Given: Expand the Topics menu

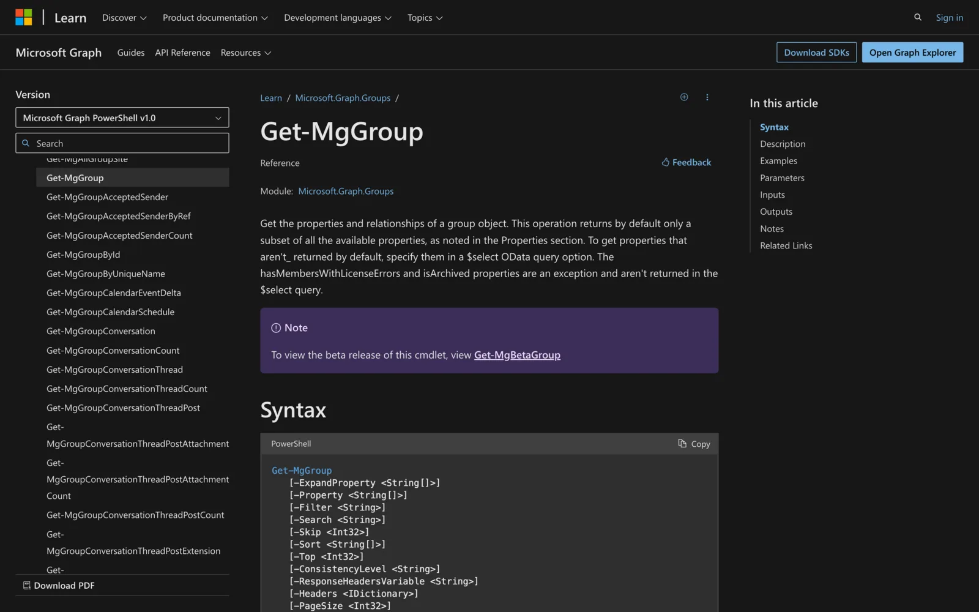Looking at the screenshot, I should tap(425, 18).
